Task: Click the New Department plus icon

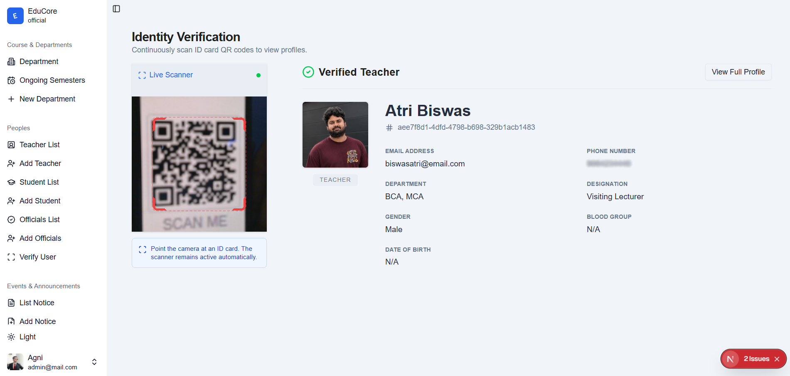Action: 11,99
